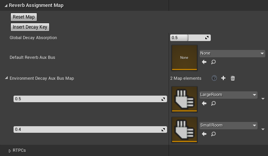
Task: Click the Insert Decay Key button
Action: [30, 27]
